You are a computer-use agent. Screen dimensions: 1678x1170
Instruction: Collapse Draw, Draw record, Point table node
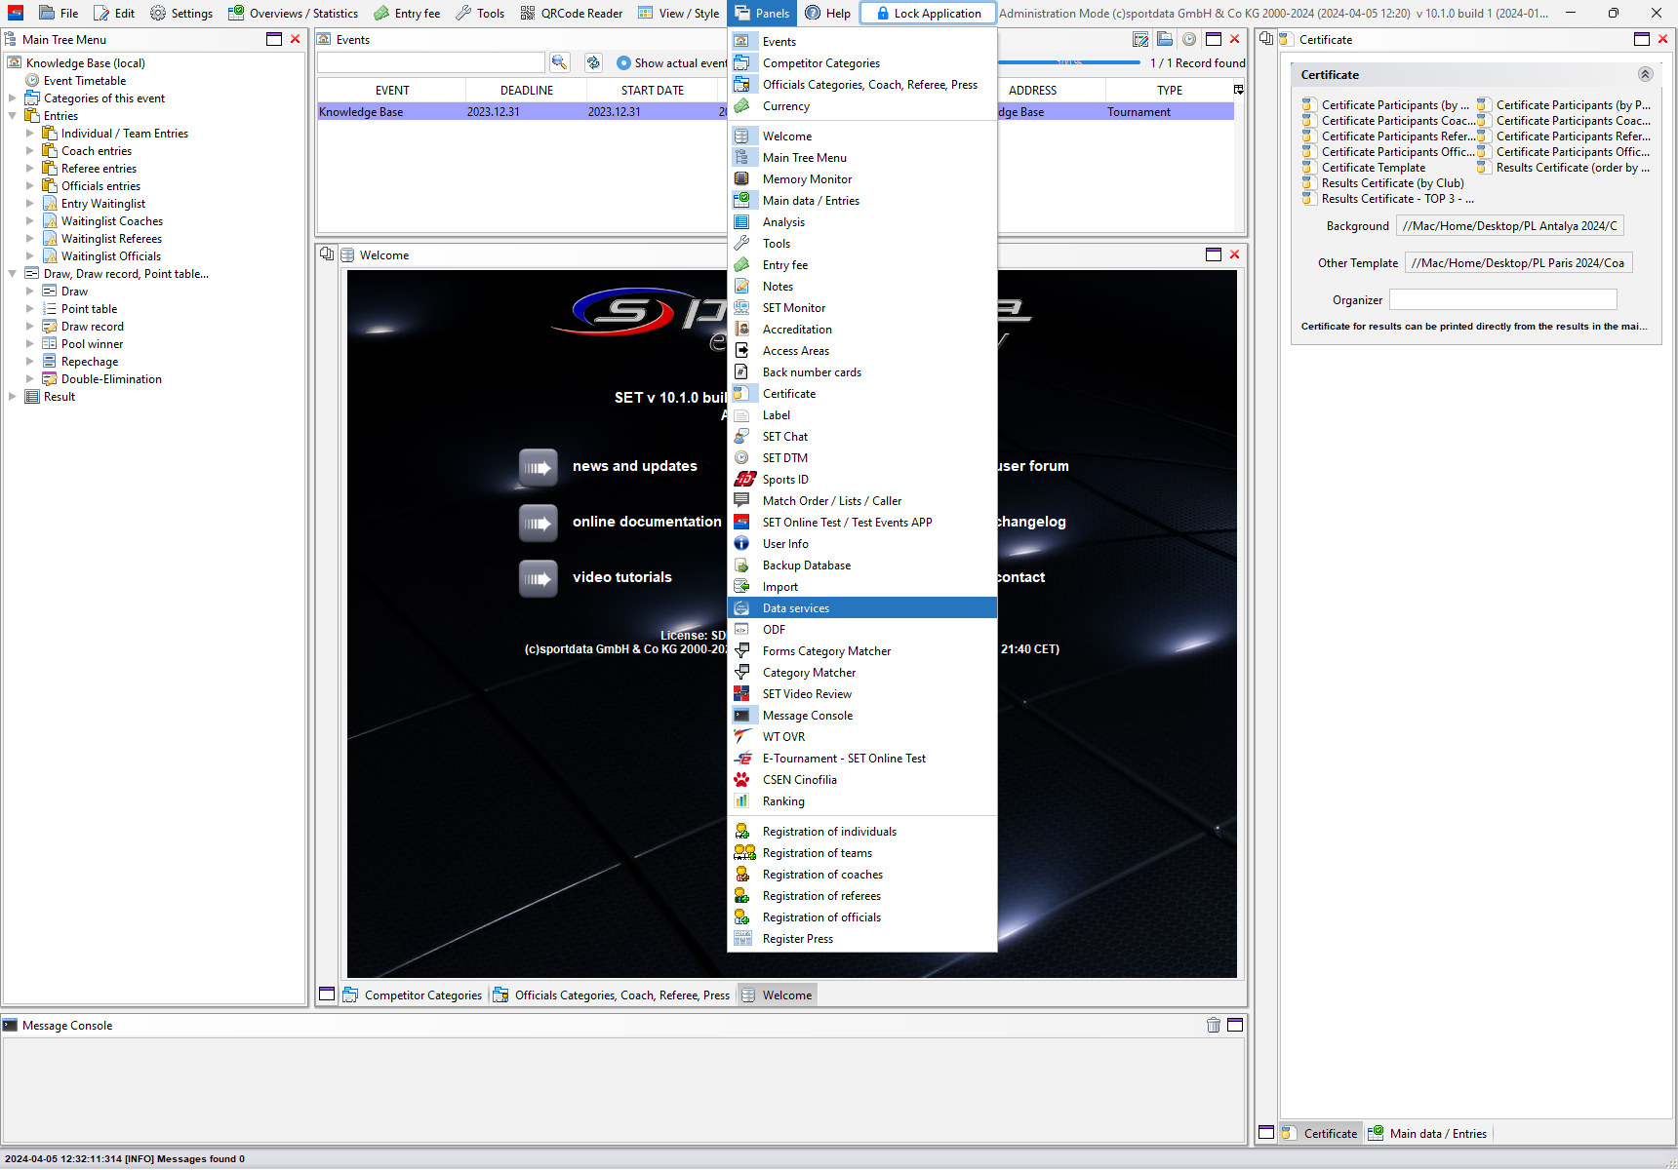[12, 274]
